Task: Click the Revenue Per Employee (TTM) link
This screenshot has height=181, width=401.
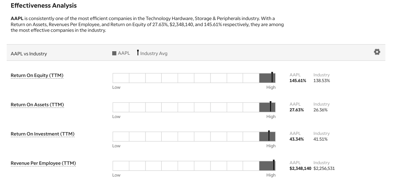Action: click(x=43, y=163)
